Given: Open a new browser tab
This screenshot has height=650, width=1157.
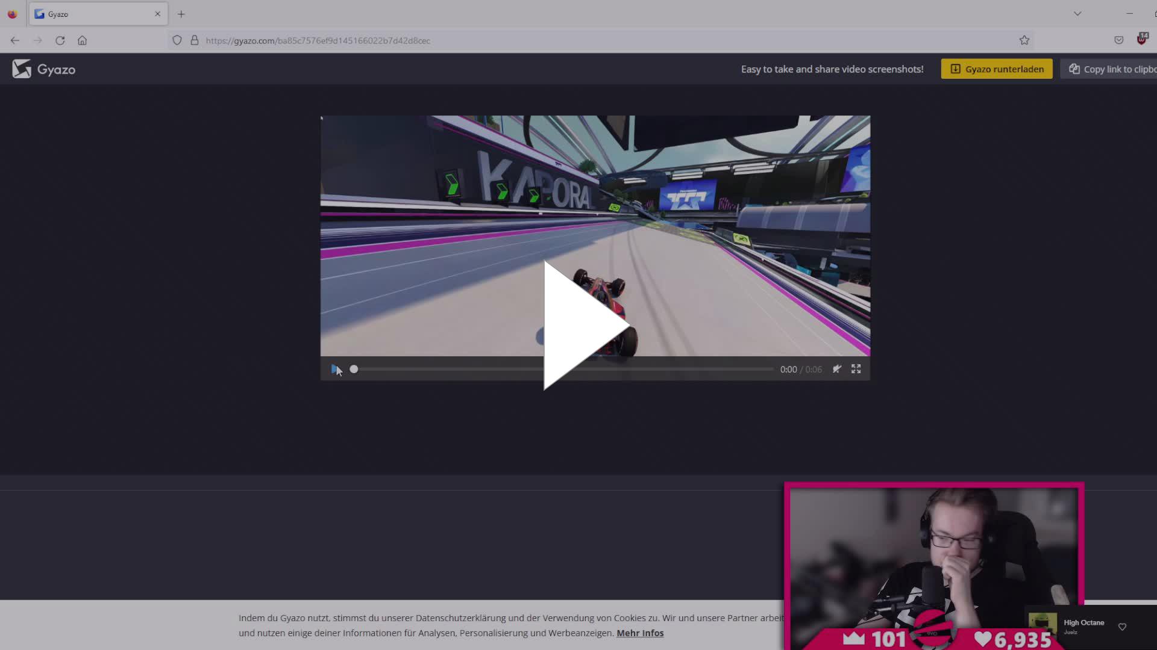Looking at the screenshot, I should 181,14.
